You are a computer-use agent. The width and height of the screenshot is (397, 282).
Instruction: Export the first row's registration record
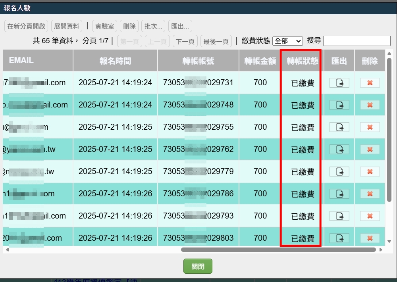(339, 82)
